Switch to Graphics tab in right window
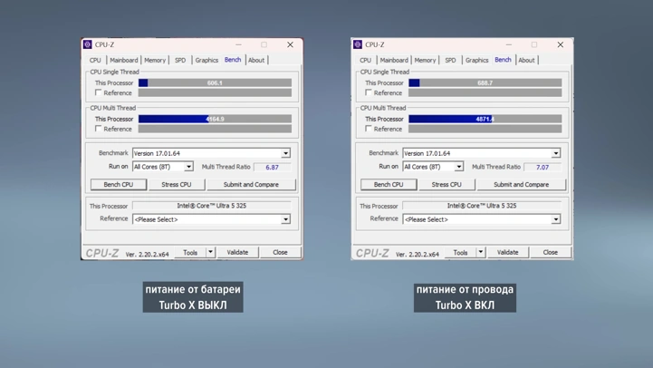653x368 pixels. (x=476, y=60)
